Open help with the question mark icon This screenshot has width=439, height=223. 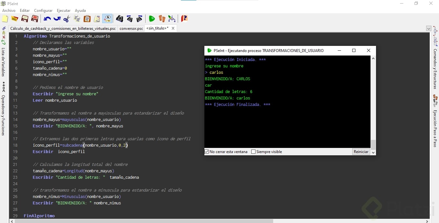tap(184, 19)
